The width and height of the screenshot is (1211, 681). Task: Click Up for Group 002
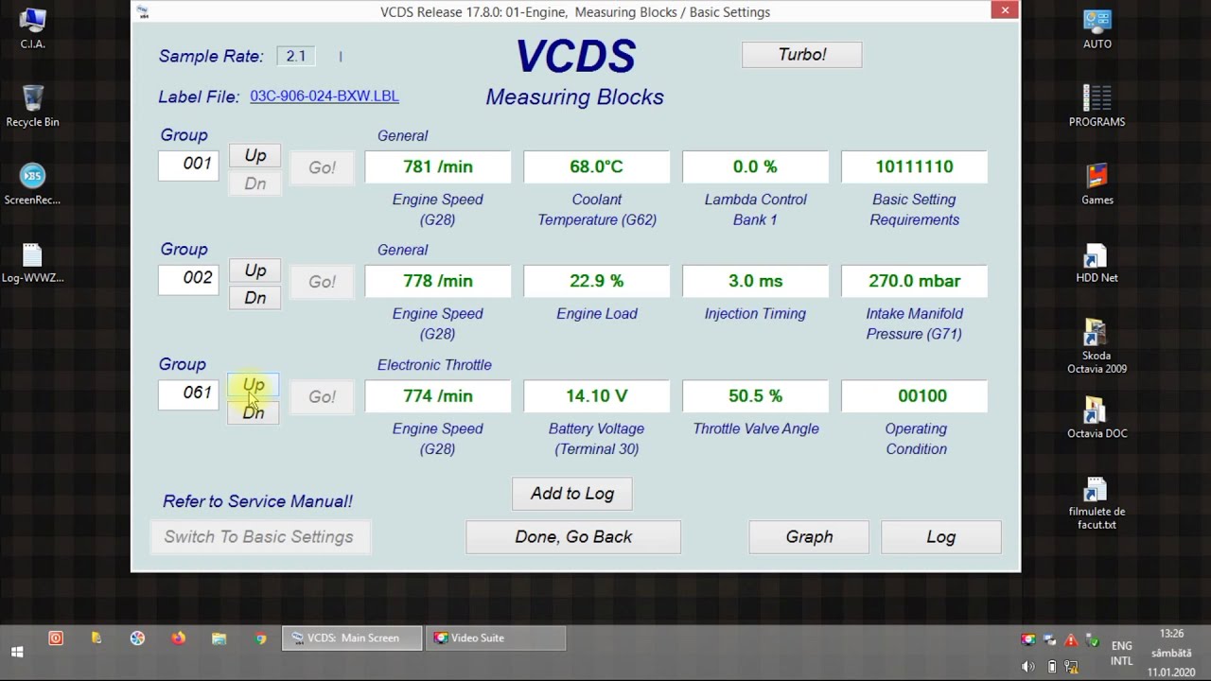tap(255, 271)
